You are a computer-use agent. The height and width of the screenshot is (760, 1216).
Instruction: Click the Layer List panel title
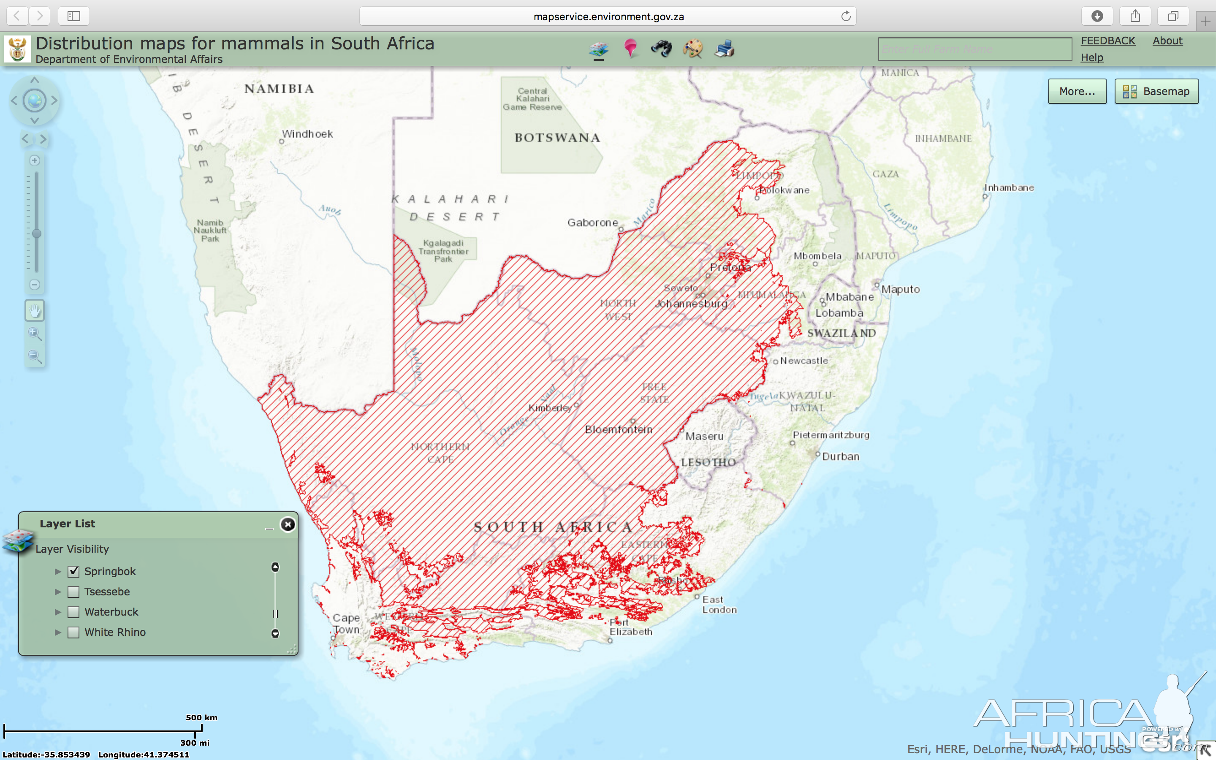pyautogui.click(x=67, y=524)
